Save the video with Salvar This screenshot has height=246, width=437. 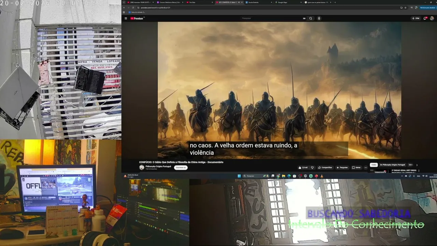click(x=356, y=167)
